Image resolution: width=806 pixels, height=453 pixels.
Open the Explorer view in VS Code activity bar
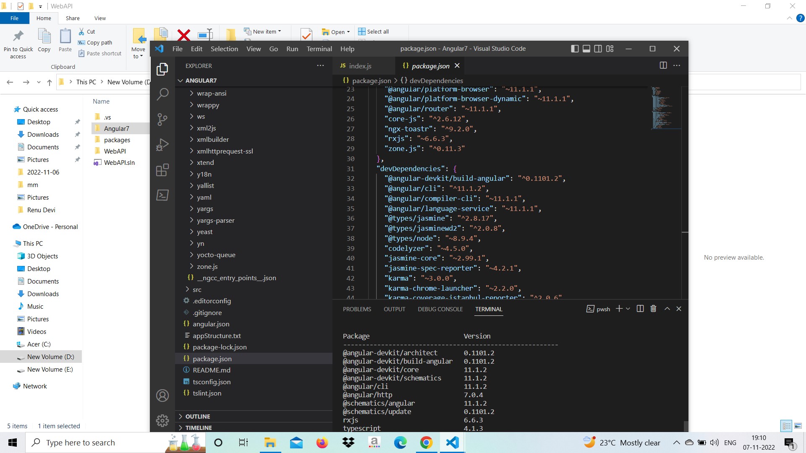pos(162,69)
